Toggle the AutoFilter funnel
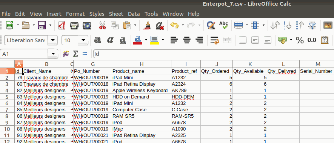This screenshot has height=143, width=334. click(x=312, y=25)
